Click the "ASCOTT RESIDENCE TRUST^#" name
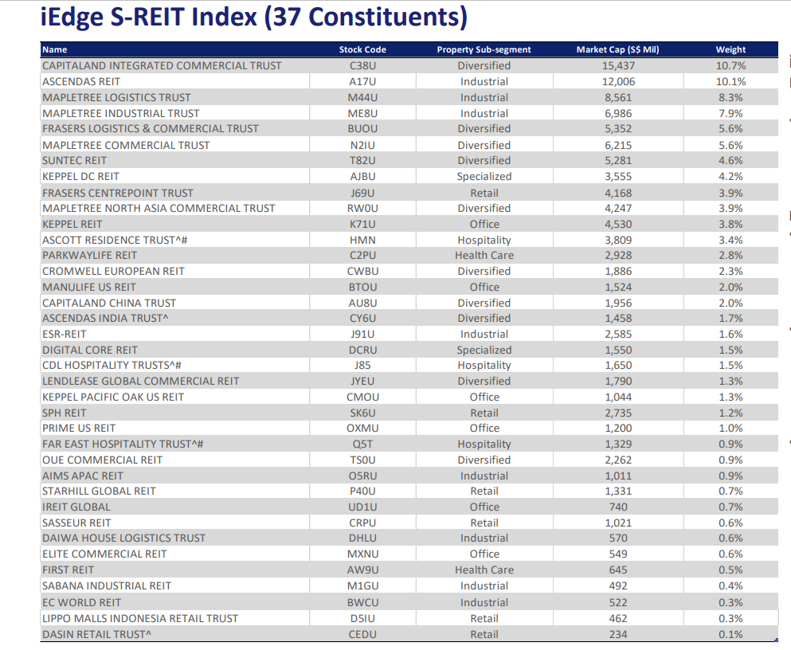791x650 pixels. coord(115,240)
